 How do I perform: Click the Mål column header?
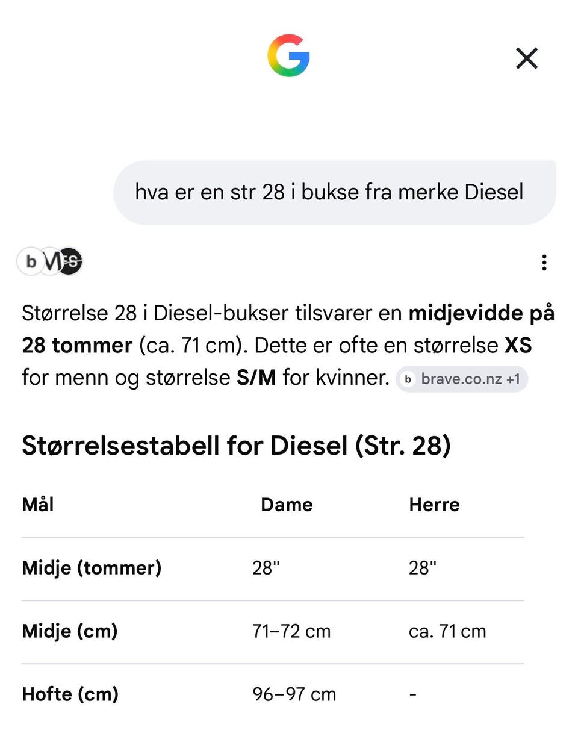[x=38, y=504]
